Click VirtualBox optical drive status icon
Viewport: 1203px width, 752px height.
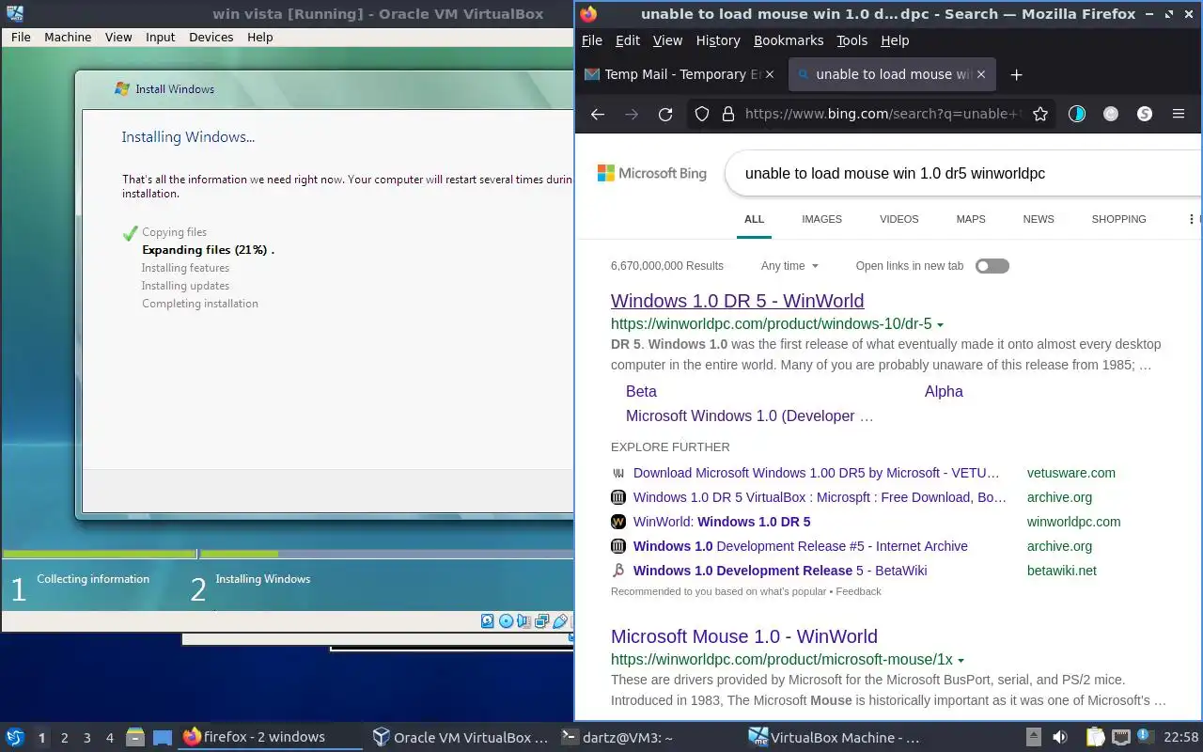point(507,620)
